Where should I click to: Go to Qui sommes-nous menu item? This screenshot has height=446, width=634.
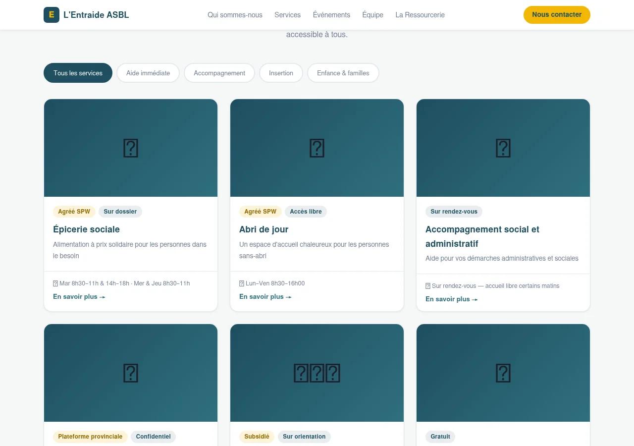click(x=235, y=15)
